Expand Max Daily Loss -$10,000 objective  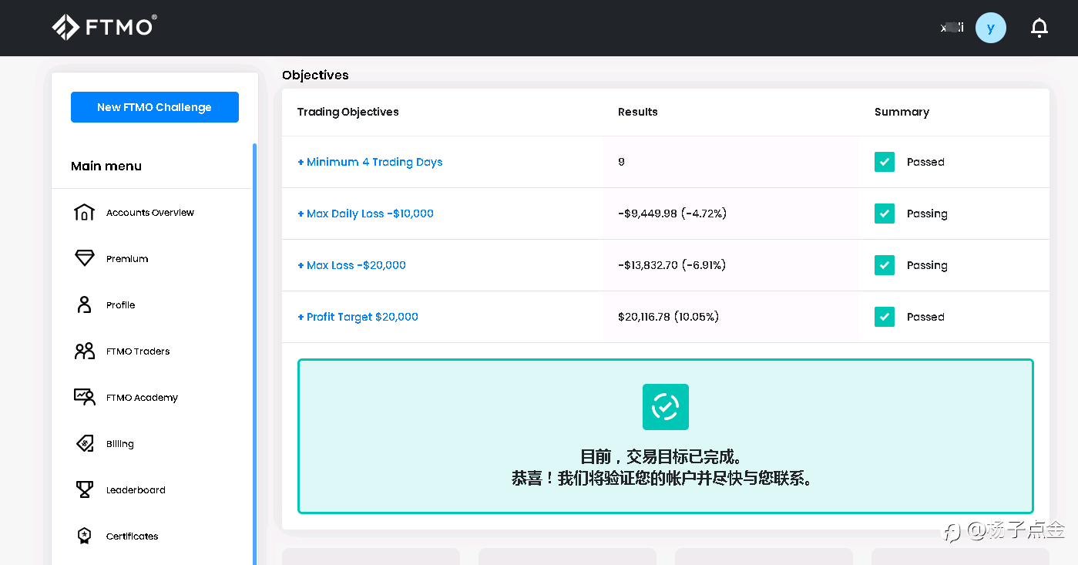click(x=365, y=214)
